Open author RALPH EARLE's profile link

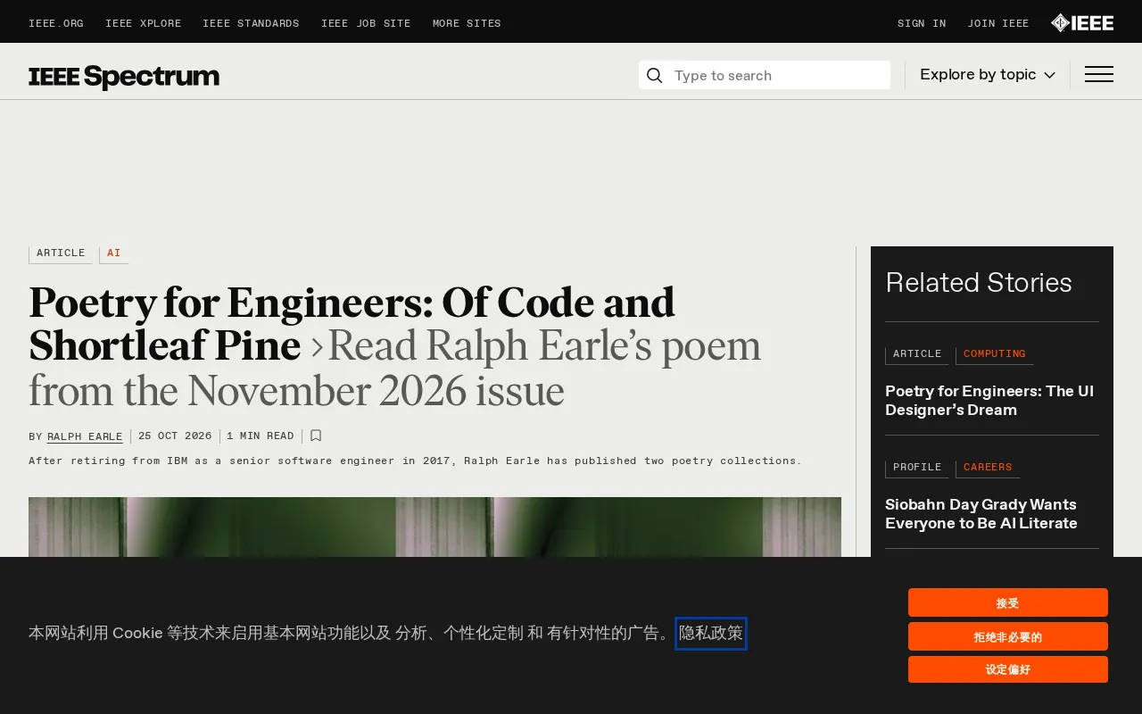pyautogui.click(x=85, y=436)
